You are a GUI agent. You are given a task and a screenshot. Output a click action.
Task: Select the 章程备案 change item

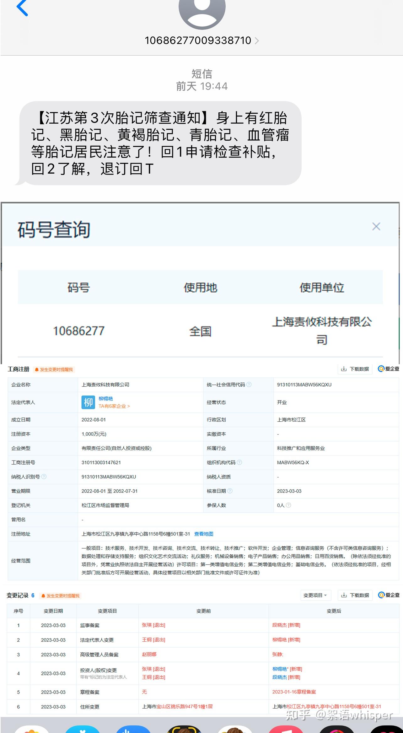click(89, 692)
